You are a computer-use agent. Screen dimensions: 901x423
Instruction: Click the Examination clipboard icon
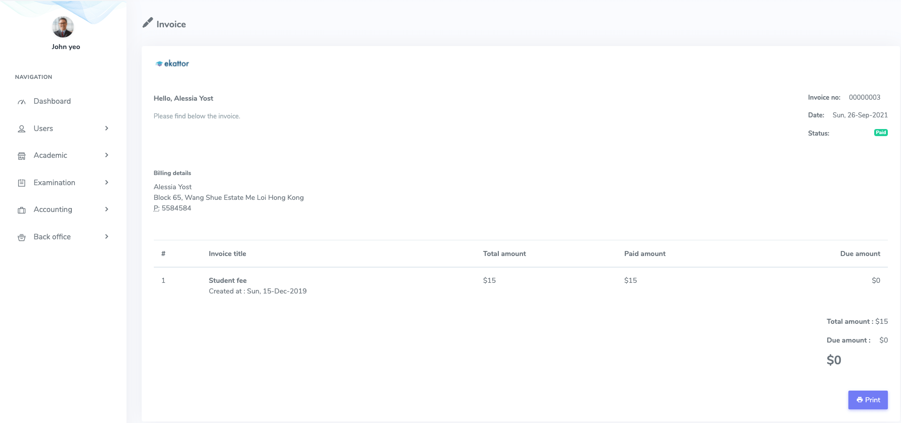coord(21,183)
